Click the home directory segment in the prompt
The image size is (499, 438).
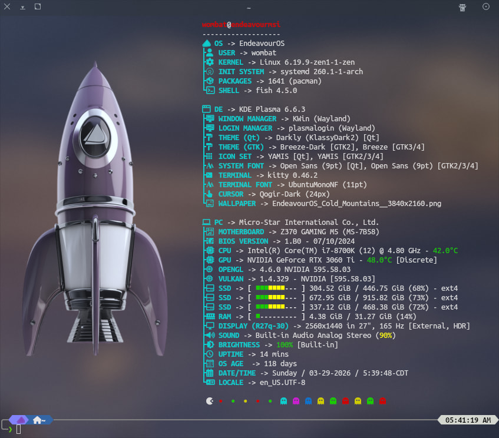(x=40, y=420)
